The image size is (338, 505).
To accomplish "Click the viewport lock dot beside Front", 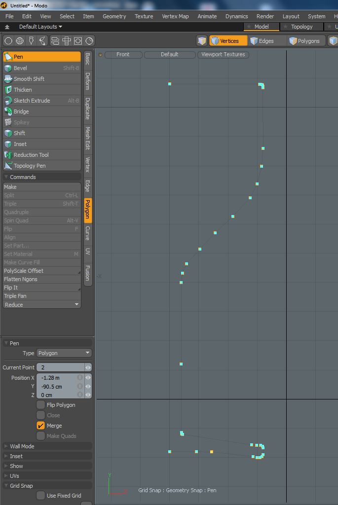I will [100, 55].
